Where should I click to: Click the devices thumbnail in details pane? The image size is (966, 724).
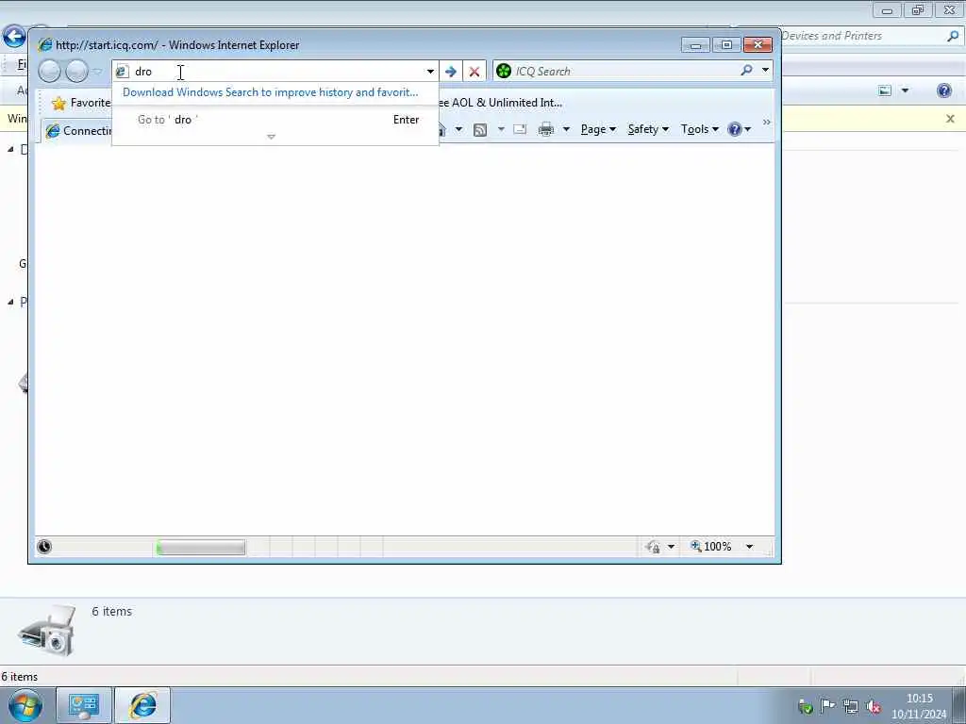(x=47, y=631)
